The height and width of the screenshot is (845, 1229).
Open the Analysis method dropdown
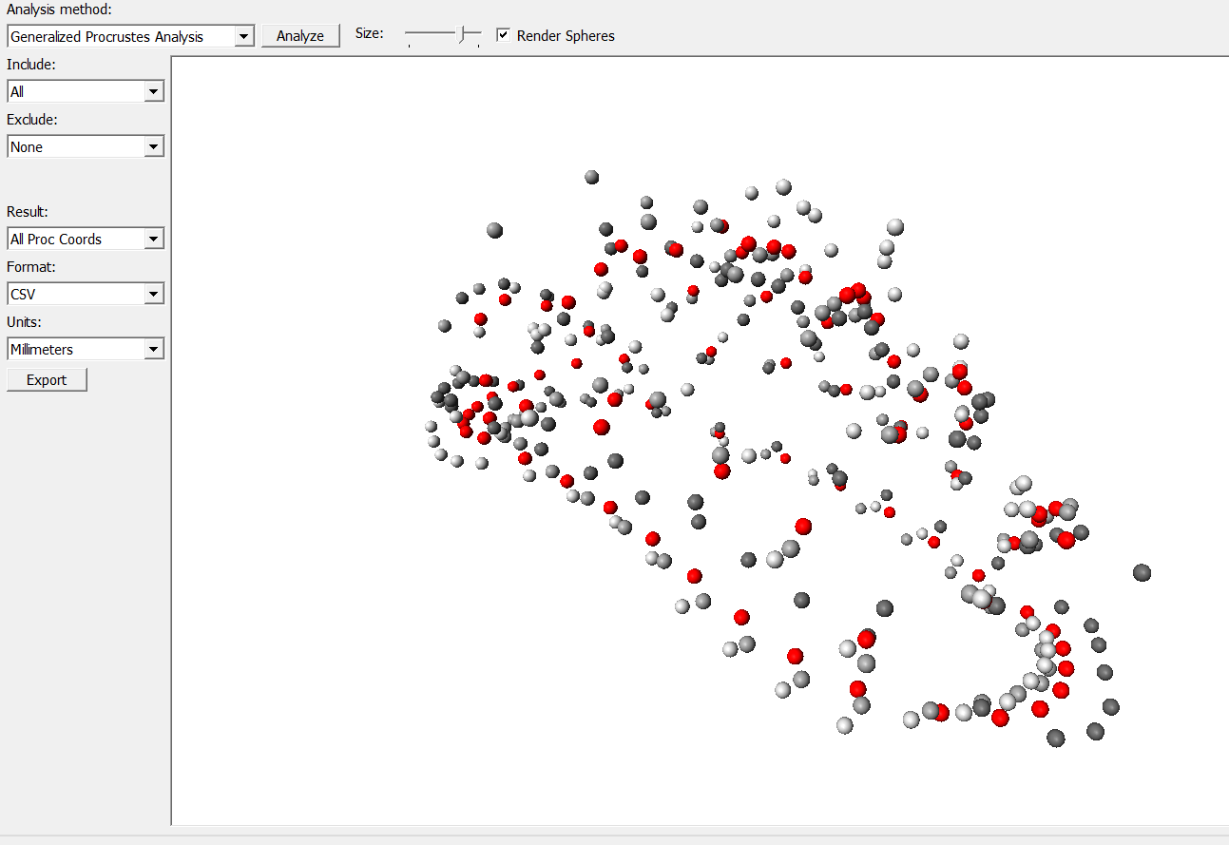pos(130,36)
